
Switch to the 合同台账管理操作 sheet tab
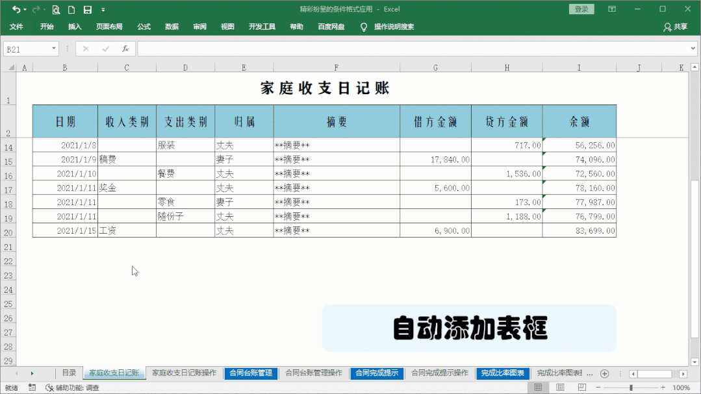[314, 373]
